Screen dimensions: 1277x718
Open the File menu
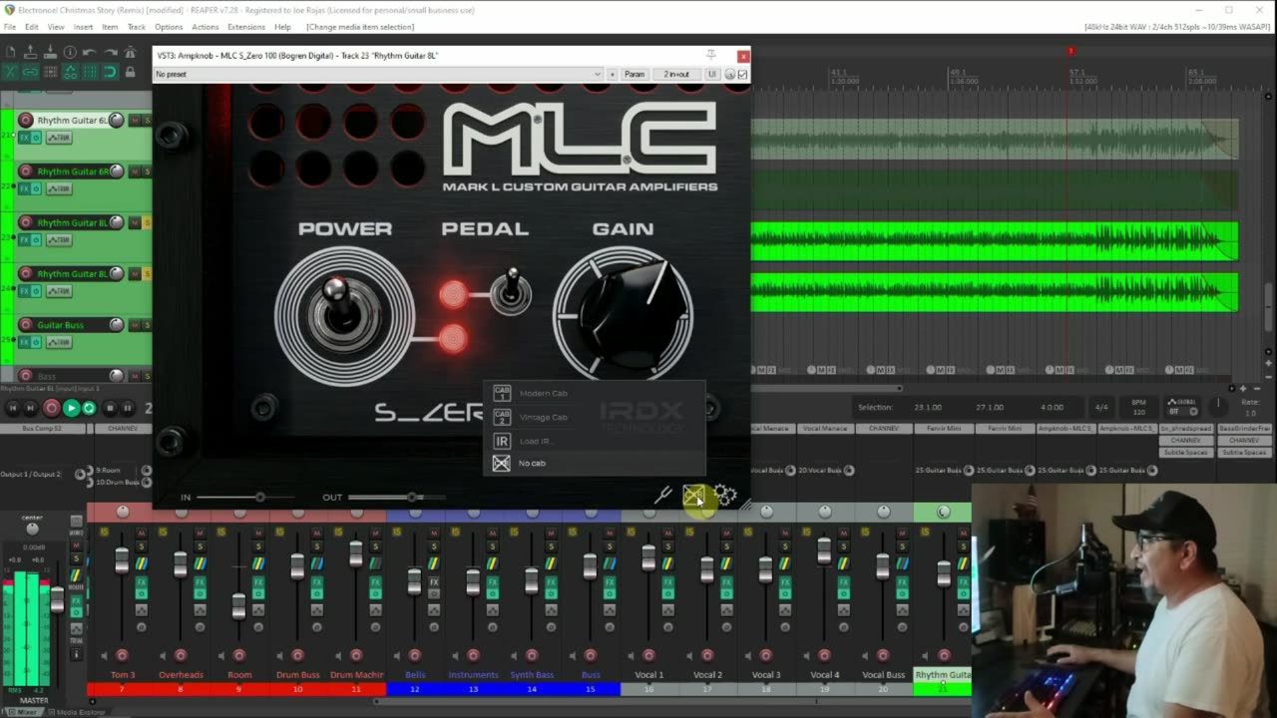(x=10, y=27)
